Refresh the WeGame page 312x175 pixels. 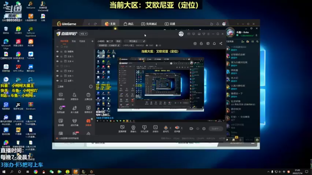[95, 24]
